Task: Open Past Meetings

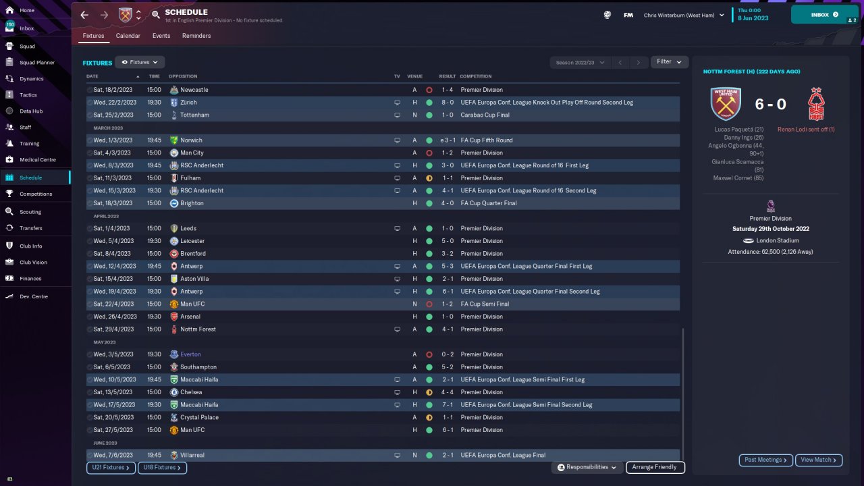Action: [x=765, y=460]
